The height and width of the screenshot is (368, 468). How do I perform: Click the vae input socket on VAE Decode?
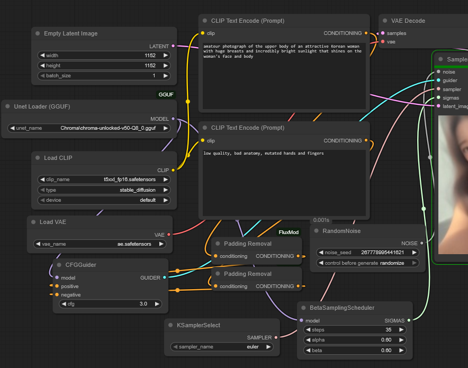(383, 41)
